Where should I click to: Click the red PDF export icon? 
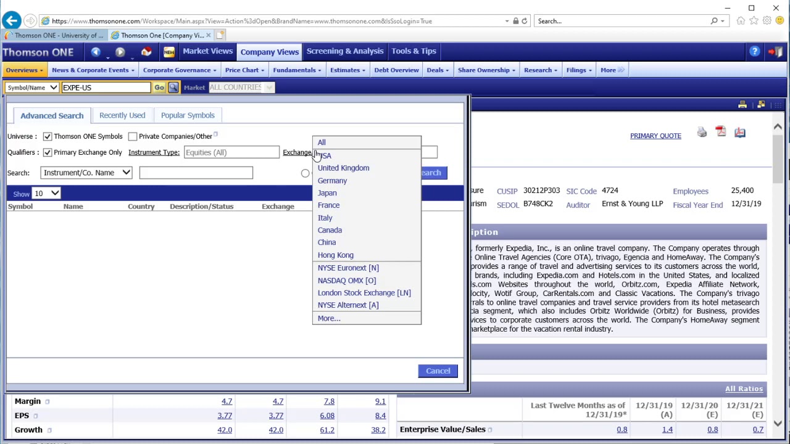point(721,132)
